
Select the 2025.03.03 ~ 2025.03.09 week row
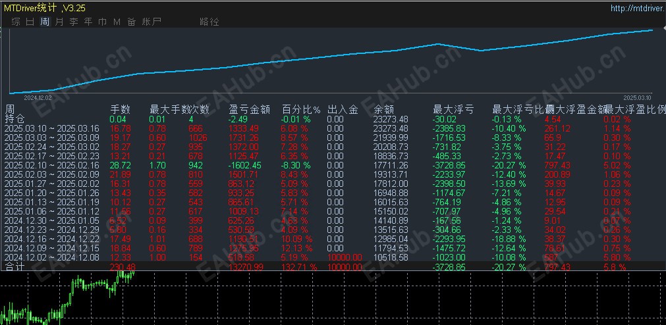(x=333, y=138)
